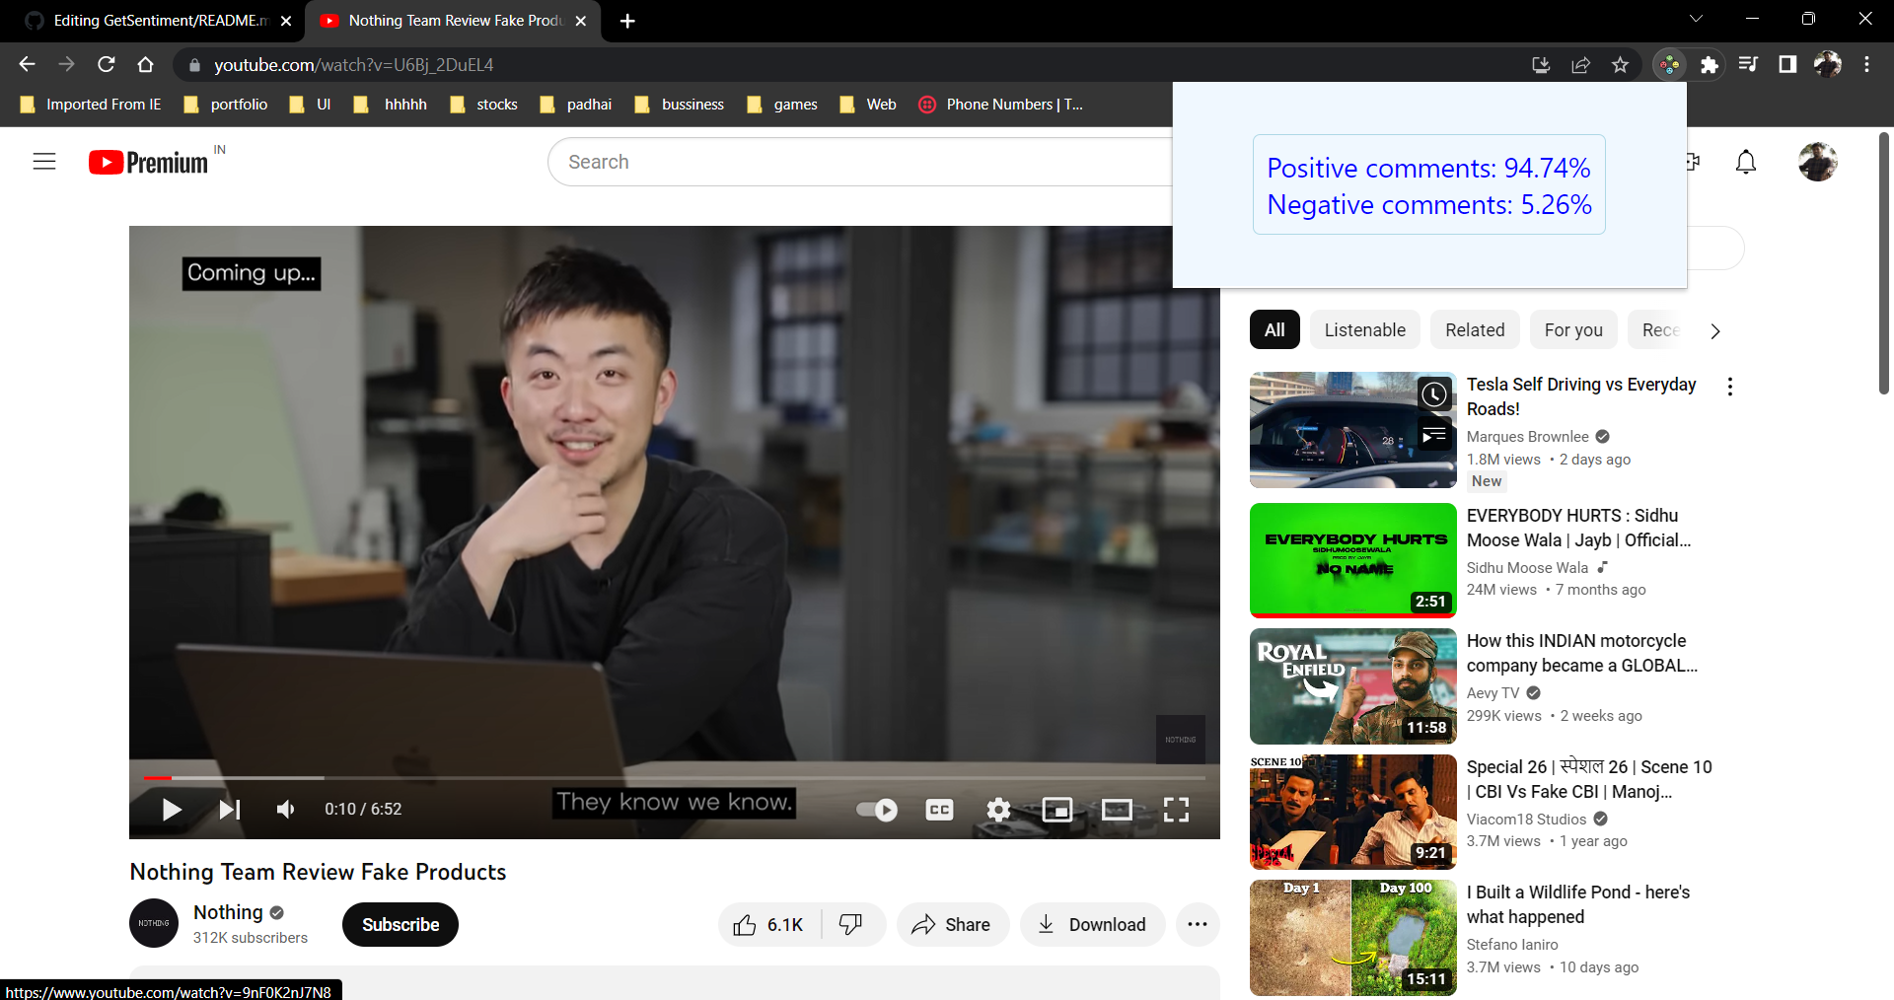The image size is (1894, 1000).
Task: Toggle browser side panel
Action: [x=1787, y=65]
